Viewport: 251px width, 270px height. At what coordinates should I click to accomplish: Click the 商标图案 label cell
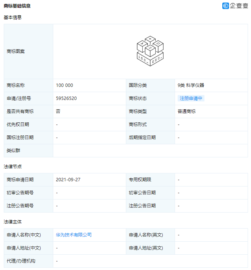pos(16,51)
